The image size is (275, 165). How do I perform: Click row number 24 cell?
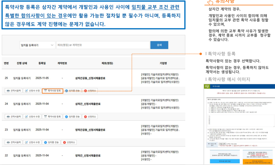coord(6,104)
